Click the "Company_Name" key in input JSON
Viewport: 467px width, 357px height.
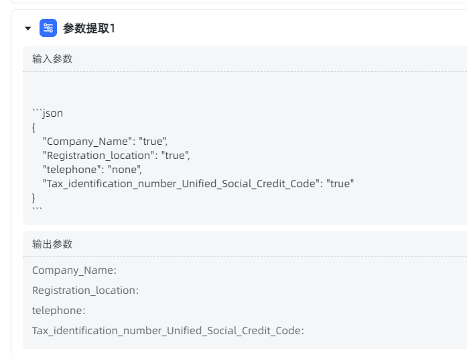(x=87, y=142)
